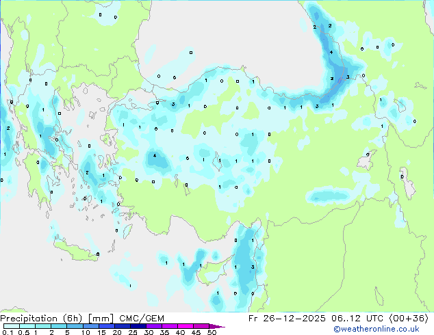Image resolution: width=434 pixels, height=335 pixels.
Task: Click the "[mm]" unit label
Action: [x=101, y=319]
